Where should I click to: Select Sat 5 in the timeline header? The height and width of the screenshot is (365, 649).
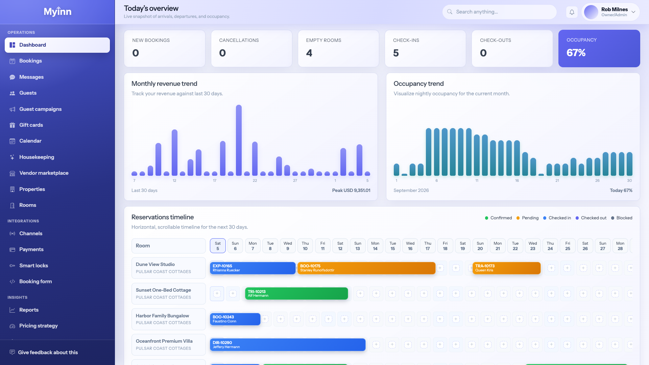click(x=218, y=246)
